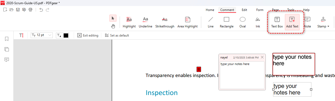The image size is (335, 101).
Task: Click the "Transparency enables inspection" text
Action: click(180, 75)
